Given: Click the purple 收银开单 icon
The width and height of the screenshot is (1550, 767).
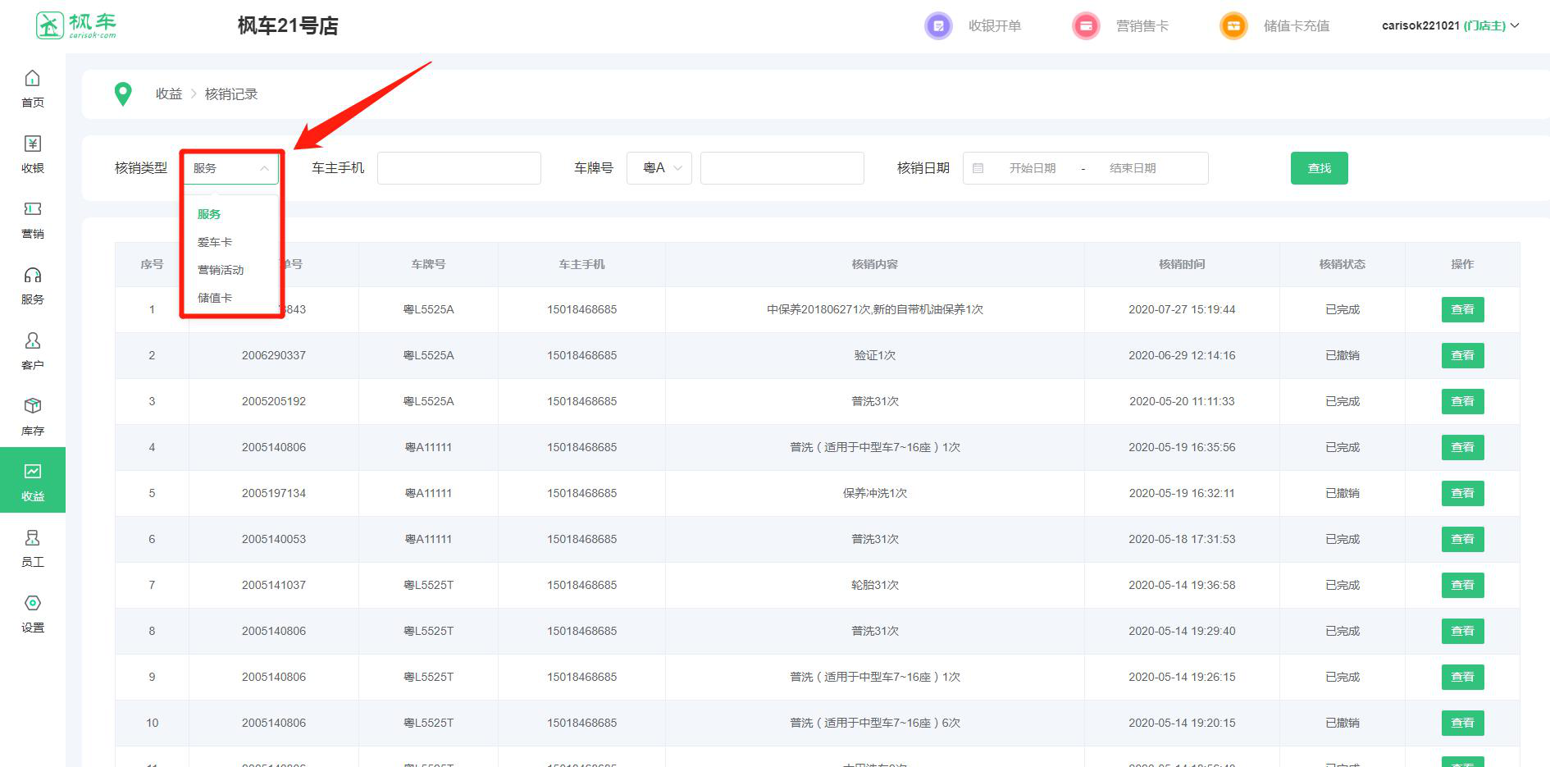Looking at the screenshot, I should (x=938, y=26).
